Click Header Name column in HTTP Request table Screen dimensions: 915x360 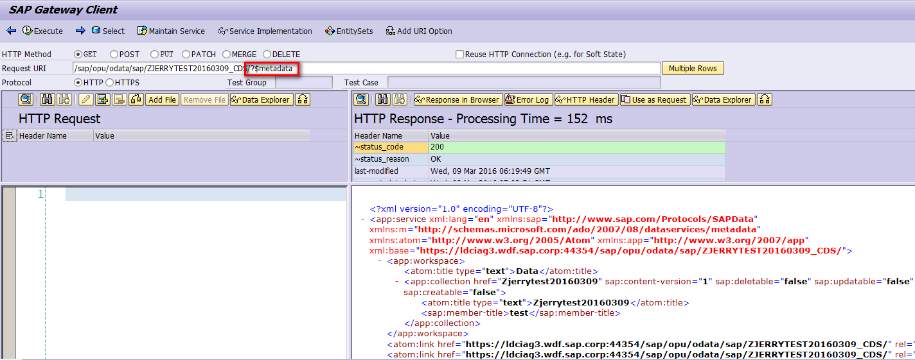coord(55,135)
